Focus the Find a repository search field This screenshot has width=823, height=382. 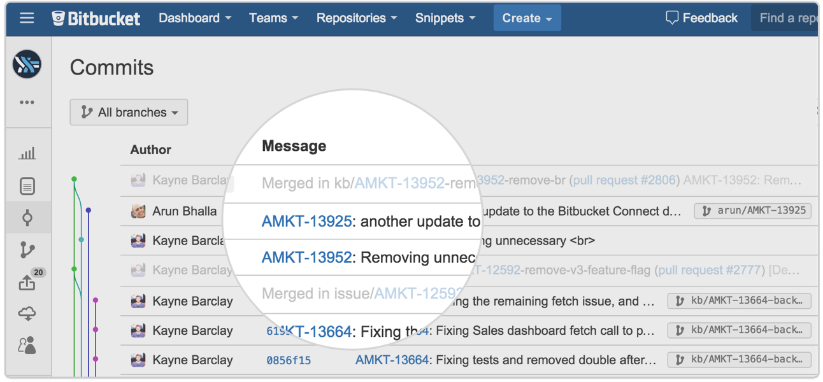[x=785, y=18]
